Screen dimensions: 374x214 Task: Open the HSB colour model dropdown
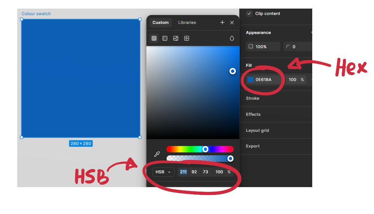coord(163,172)
